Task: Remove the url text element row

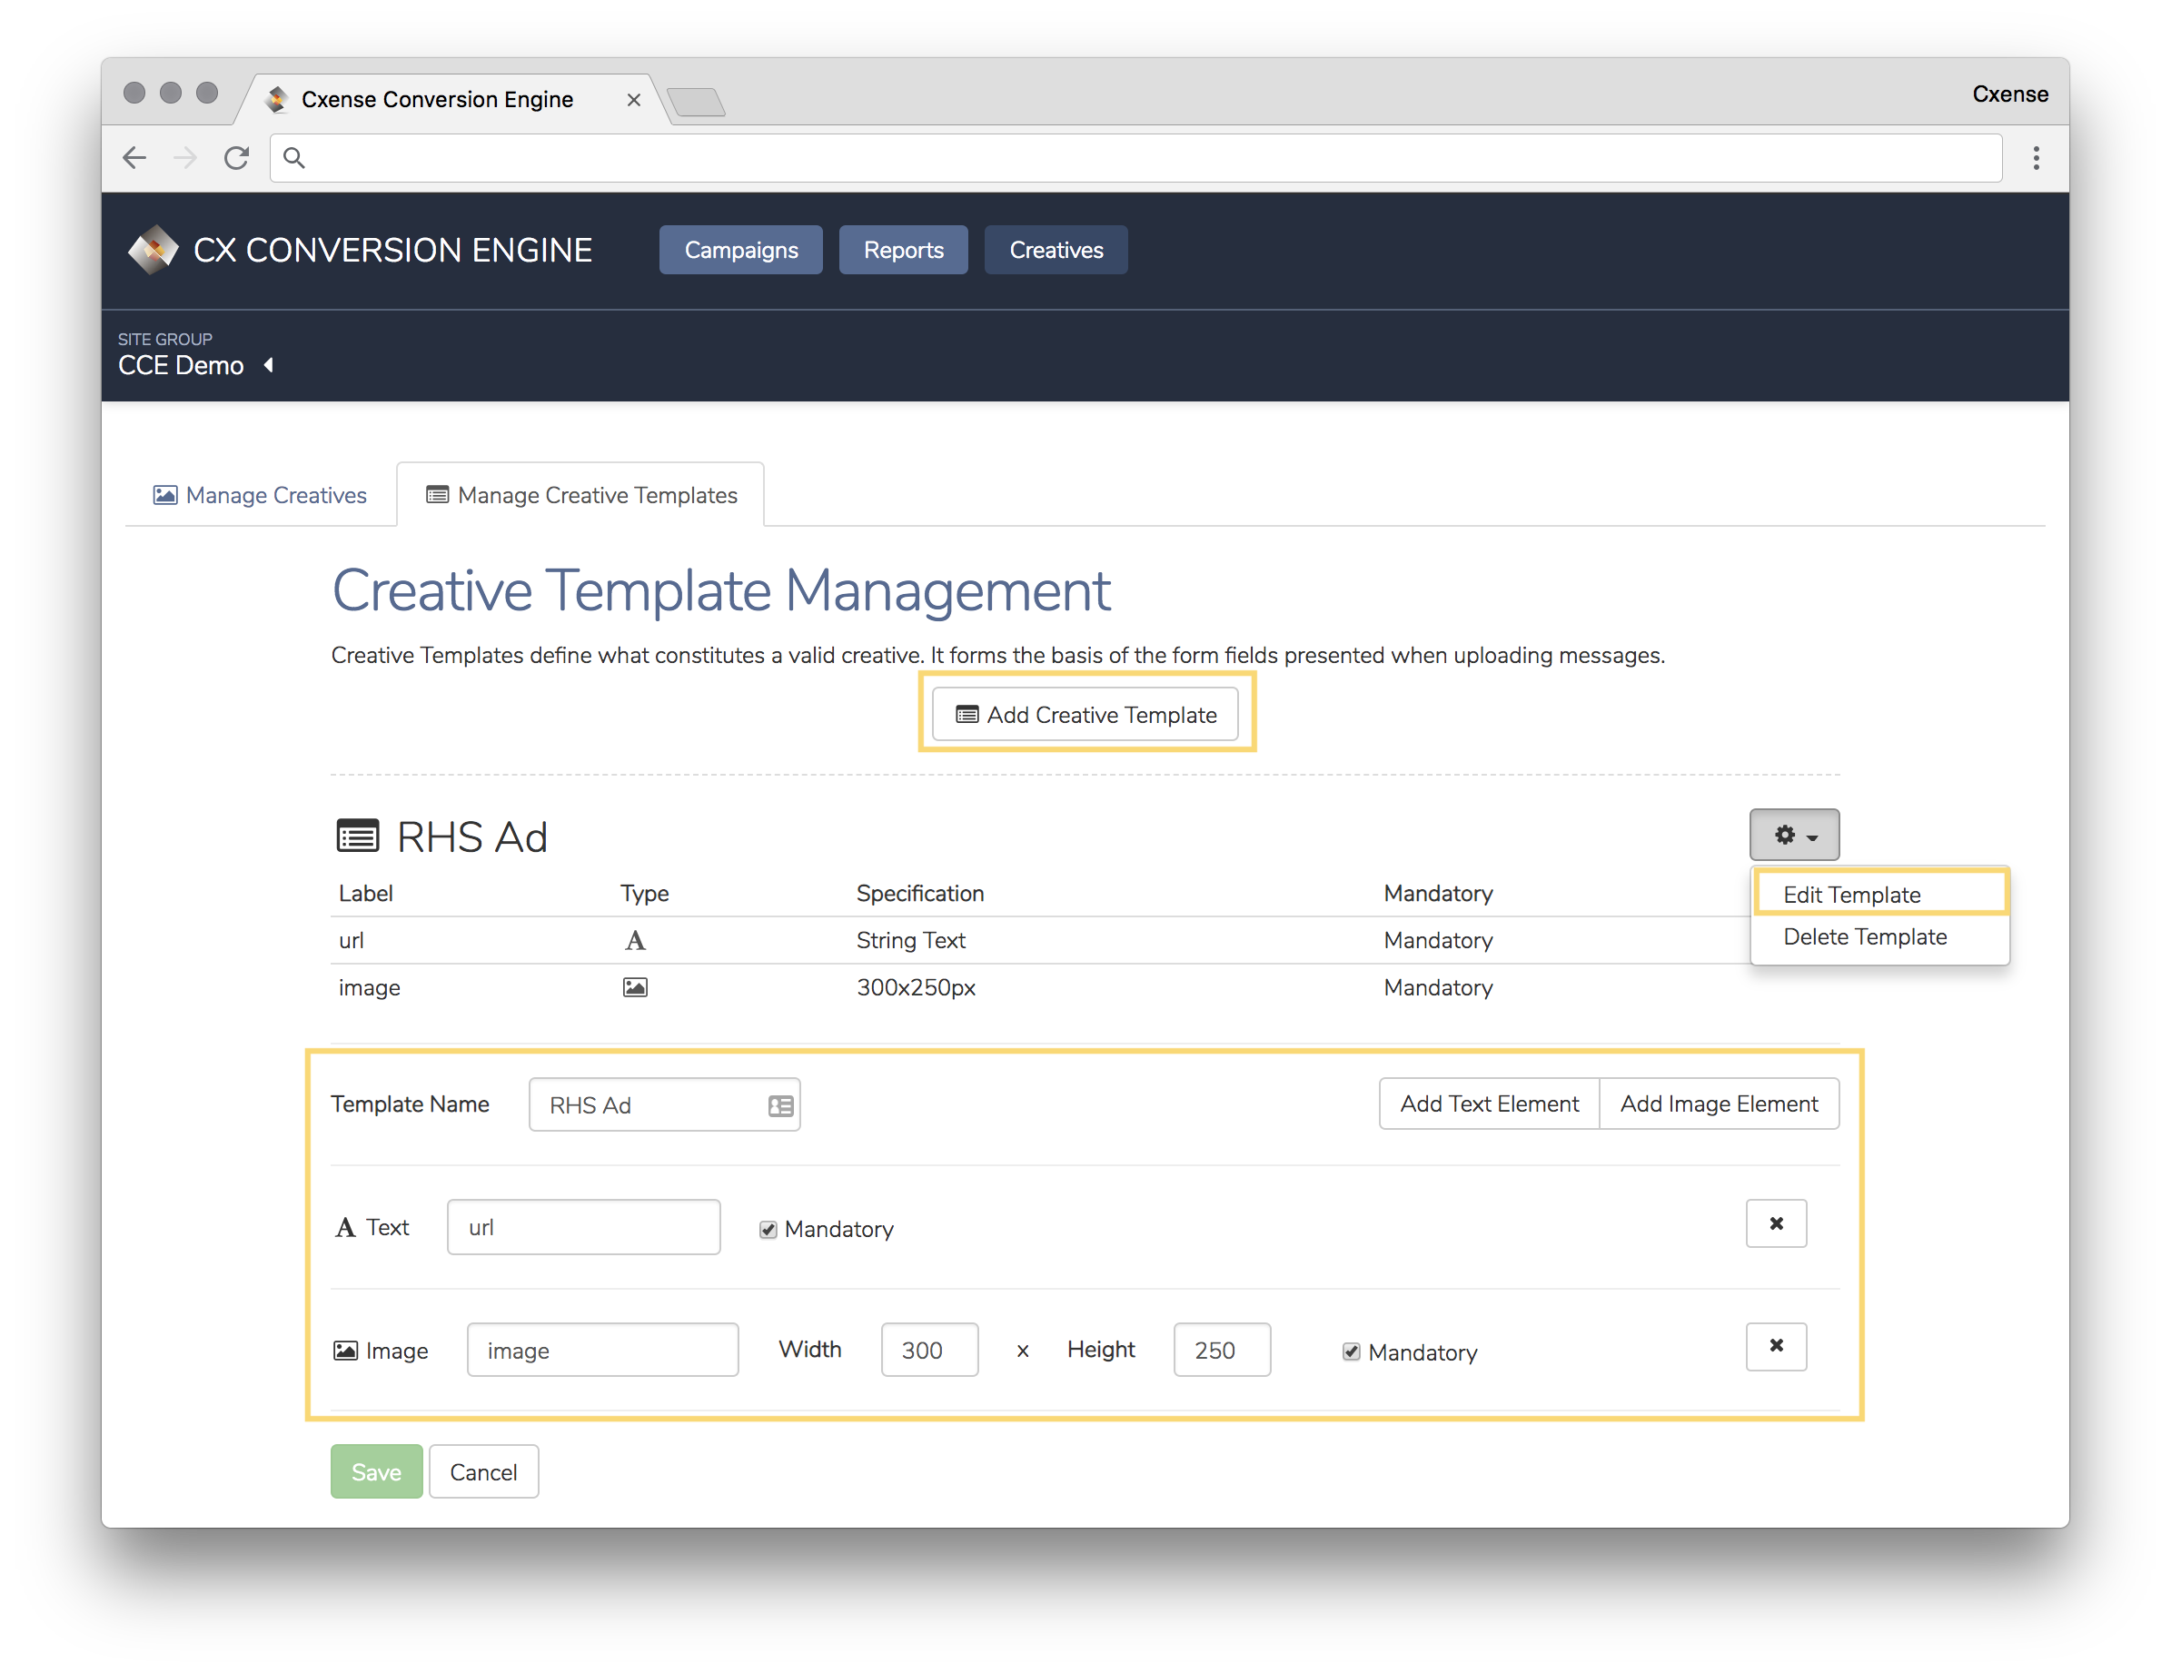Action: (1775, 1223)
